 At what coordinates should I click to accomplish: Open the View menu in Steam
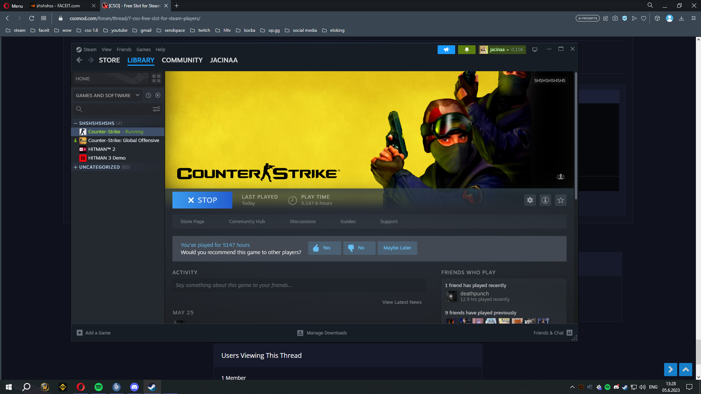click(106, 50)
